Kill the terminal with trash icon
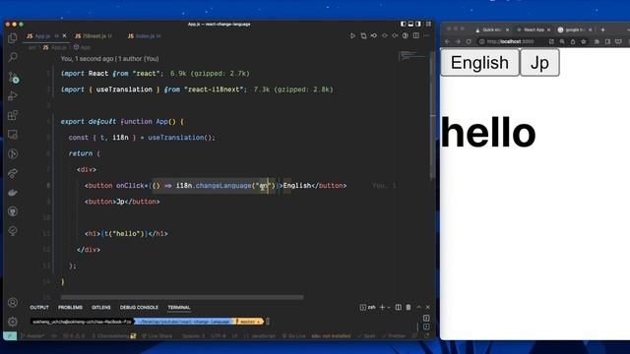The width and height of the screenshot is (630, 354). [x=409, y=307]
